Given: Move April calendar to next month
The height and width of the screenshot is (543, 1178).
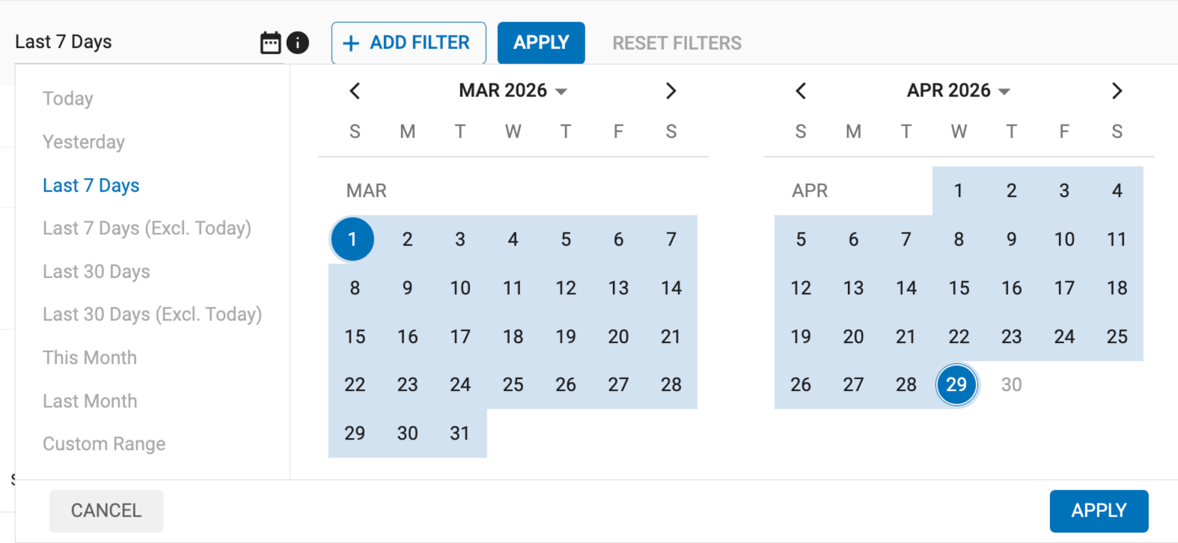Looking at the screenshot, I should (1117, 90).
